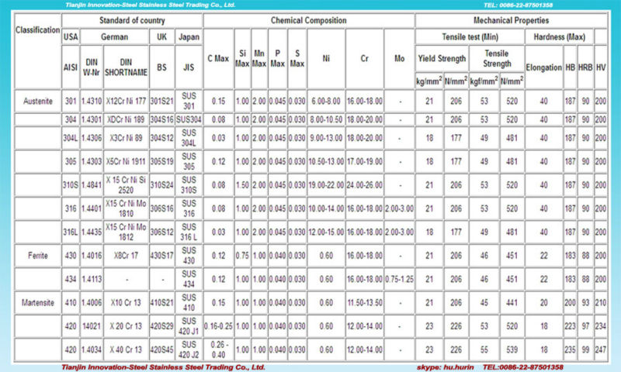The height and width of the screenshot is (372, 621).
Task: Click the shortname 'X12Cr Ni 177'
Action: (126, 102)
